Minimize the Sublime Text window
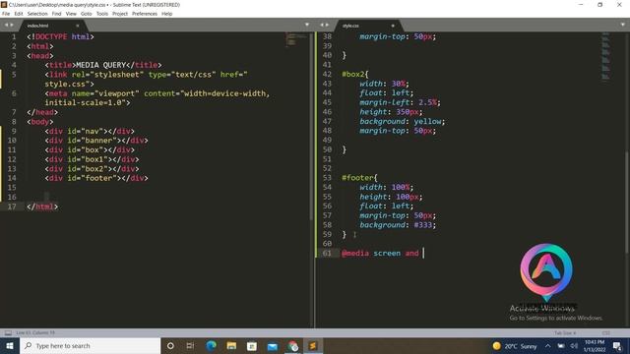This screenshot has height=354, width=630. (x=581, y=5)
